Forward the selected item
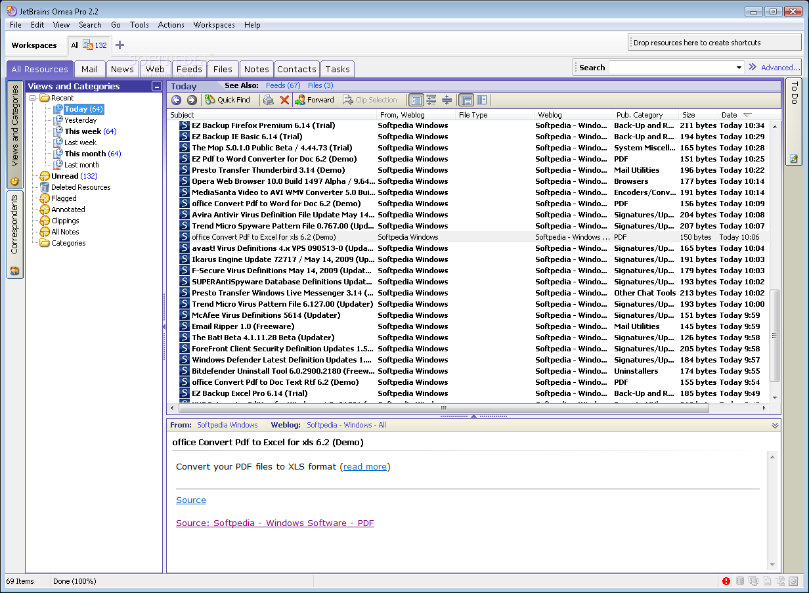The height and width of the screenshot is (593, 809). coord(314,100)
